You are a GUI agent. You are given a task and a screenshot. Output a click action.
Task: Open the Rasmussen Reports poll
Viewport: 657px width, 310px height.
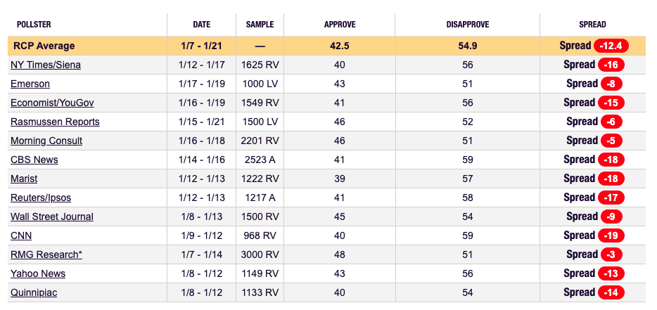55,122
